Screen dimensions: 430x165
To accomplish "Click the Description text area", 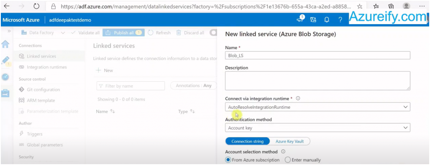I will tap(317, 81).
